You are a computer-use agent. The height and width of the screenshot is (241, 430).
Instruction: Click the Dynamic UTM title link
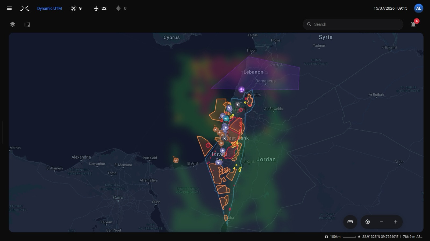[49, 8]
